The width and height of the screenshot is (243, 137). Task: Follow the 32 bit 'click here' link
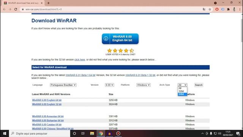(79, 60)
